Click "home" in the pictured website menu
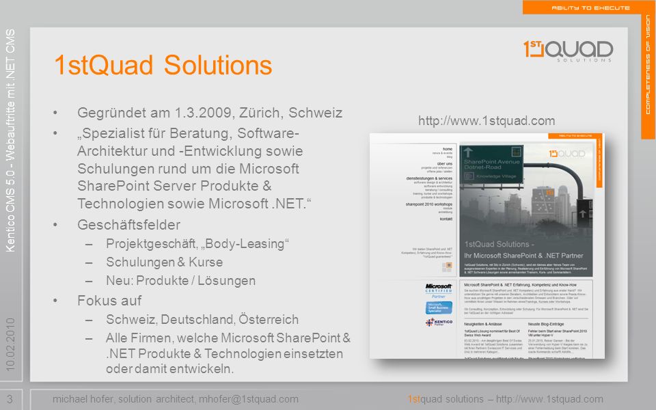Viewport: 656px width, 410px height. 447,149
